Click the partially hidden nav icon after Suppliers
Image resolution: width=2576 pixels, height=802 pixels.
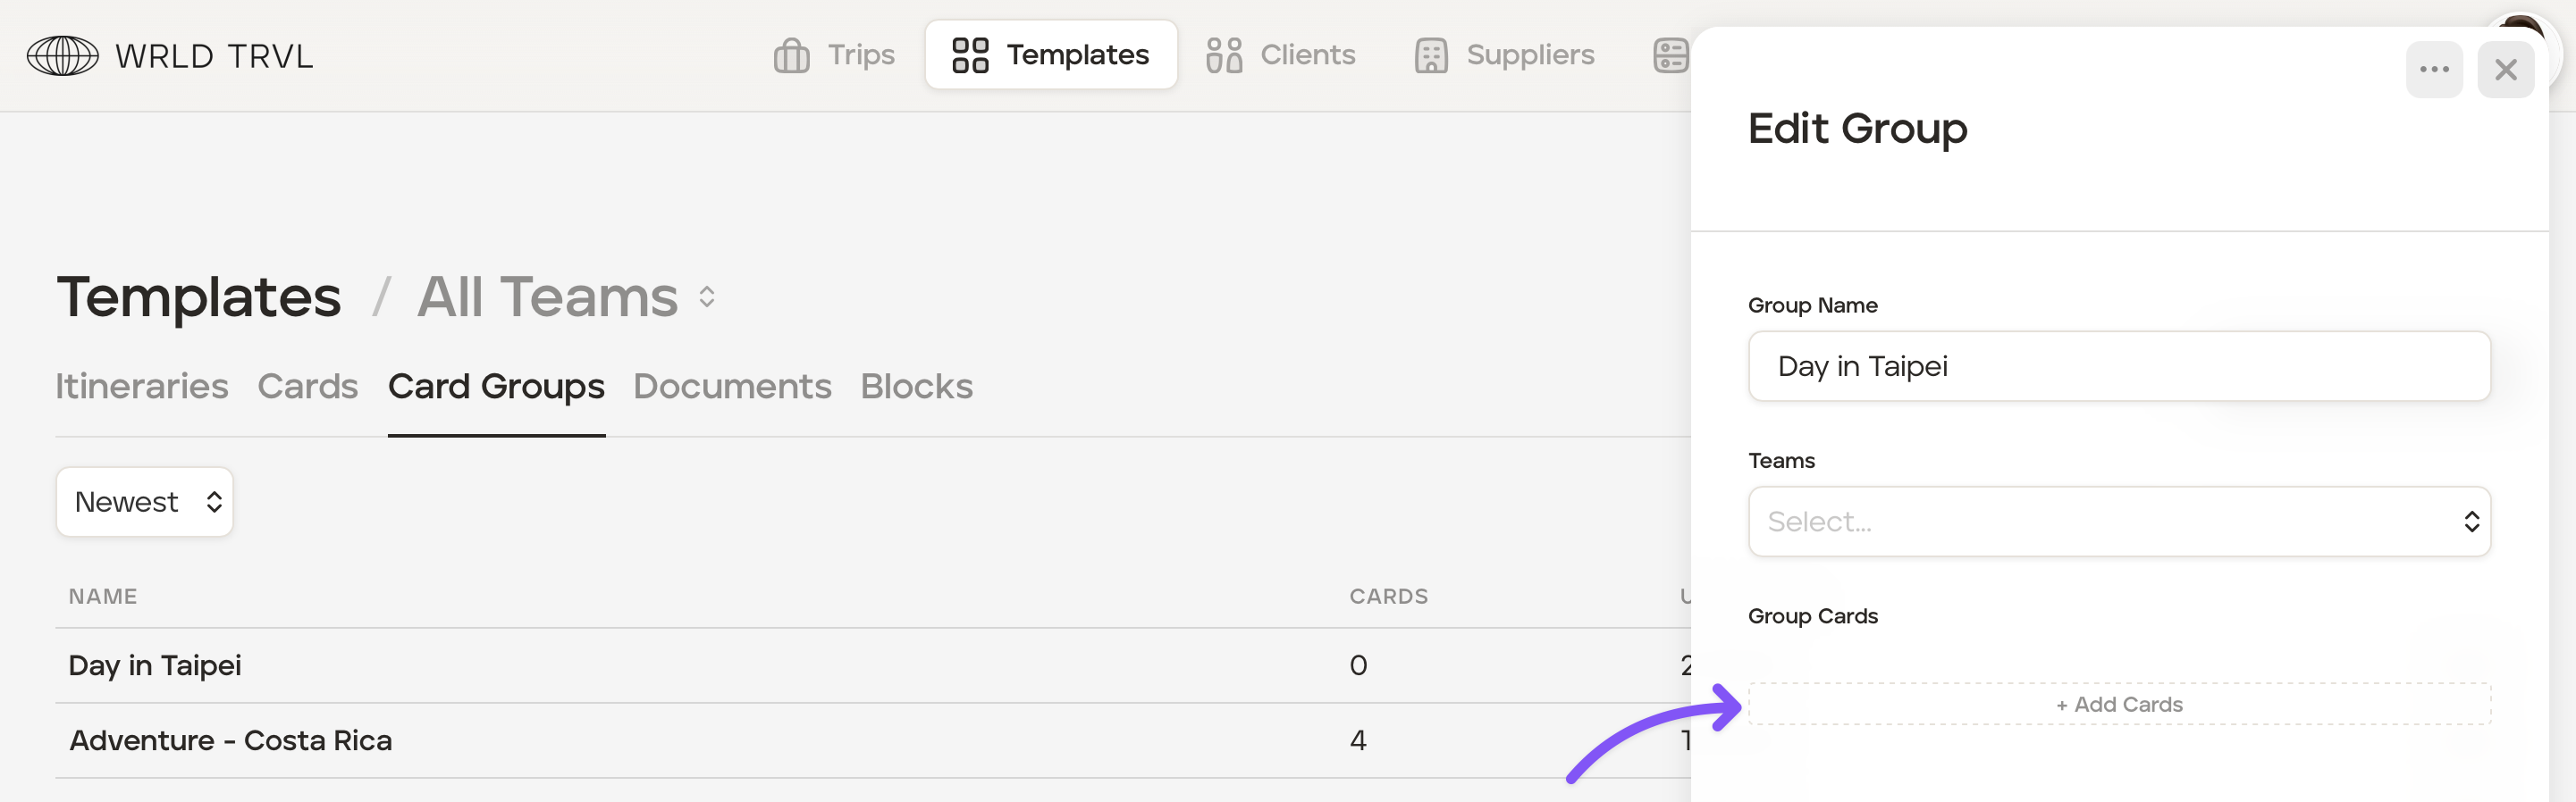[x=1670, y=56]
